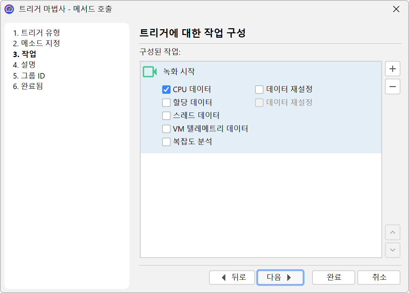Uncheck the CPU 데이터 checkbox
This screenshot has height=293, width=409.
[166, 90]
